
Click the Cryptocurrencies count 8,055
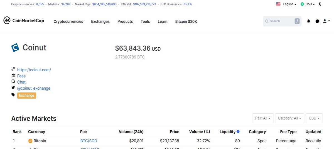[x=40, y=4]
